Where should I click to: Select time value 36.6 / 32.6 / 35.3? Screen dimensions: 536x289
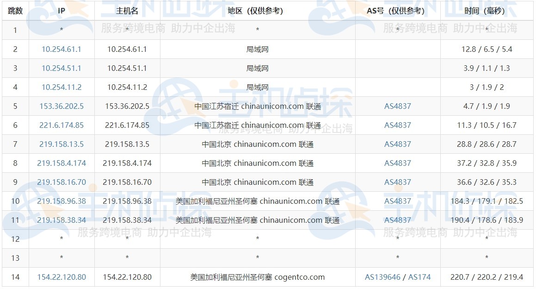[x=487, y=182]
